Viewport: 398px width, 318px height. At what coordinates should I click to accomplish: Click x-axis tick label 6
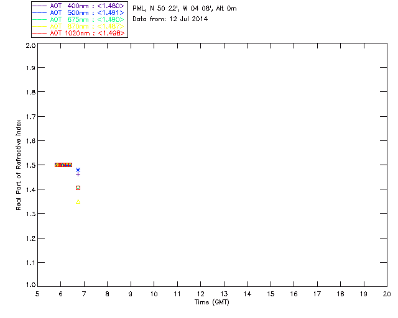61,294
